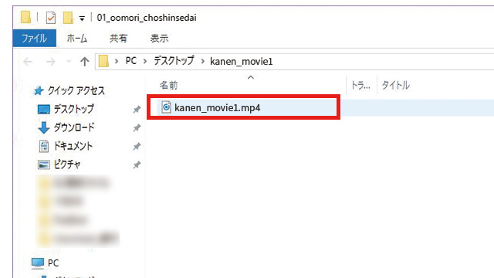This screenshot has width=494, height=278.
Task: Click the ダウンロード blue arrow icon
Action: (43, 127)
